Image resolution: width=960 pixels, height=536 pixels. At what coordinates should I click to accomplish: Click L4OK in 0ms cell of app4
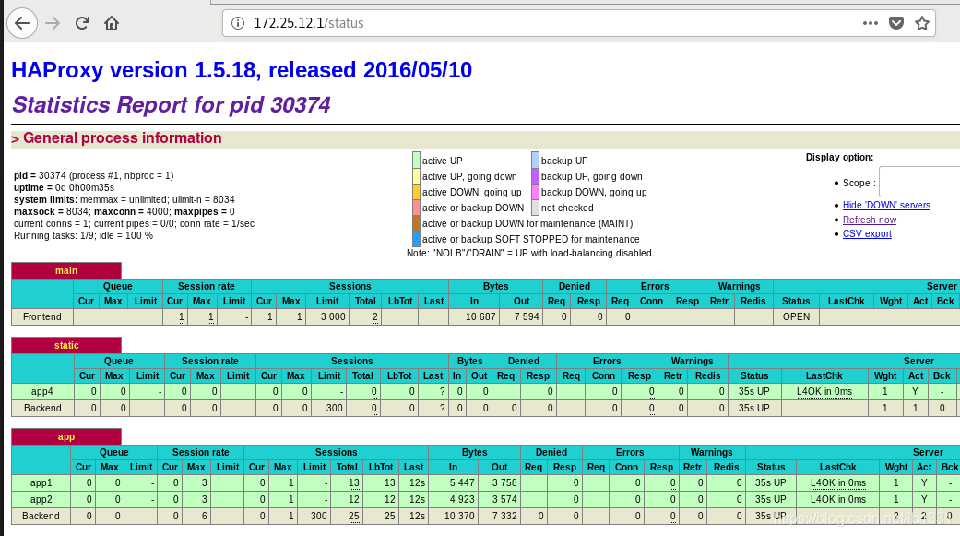(824, 391)
